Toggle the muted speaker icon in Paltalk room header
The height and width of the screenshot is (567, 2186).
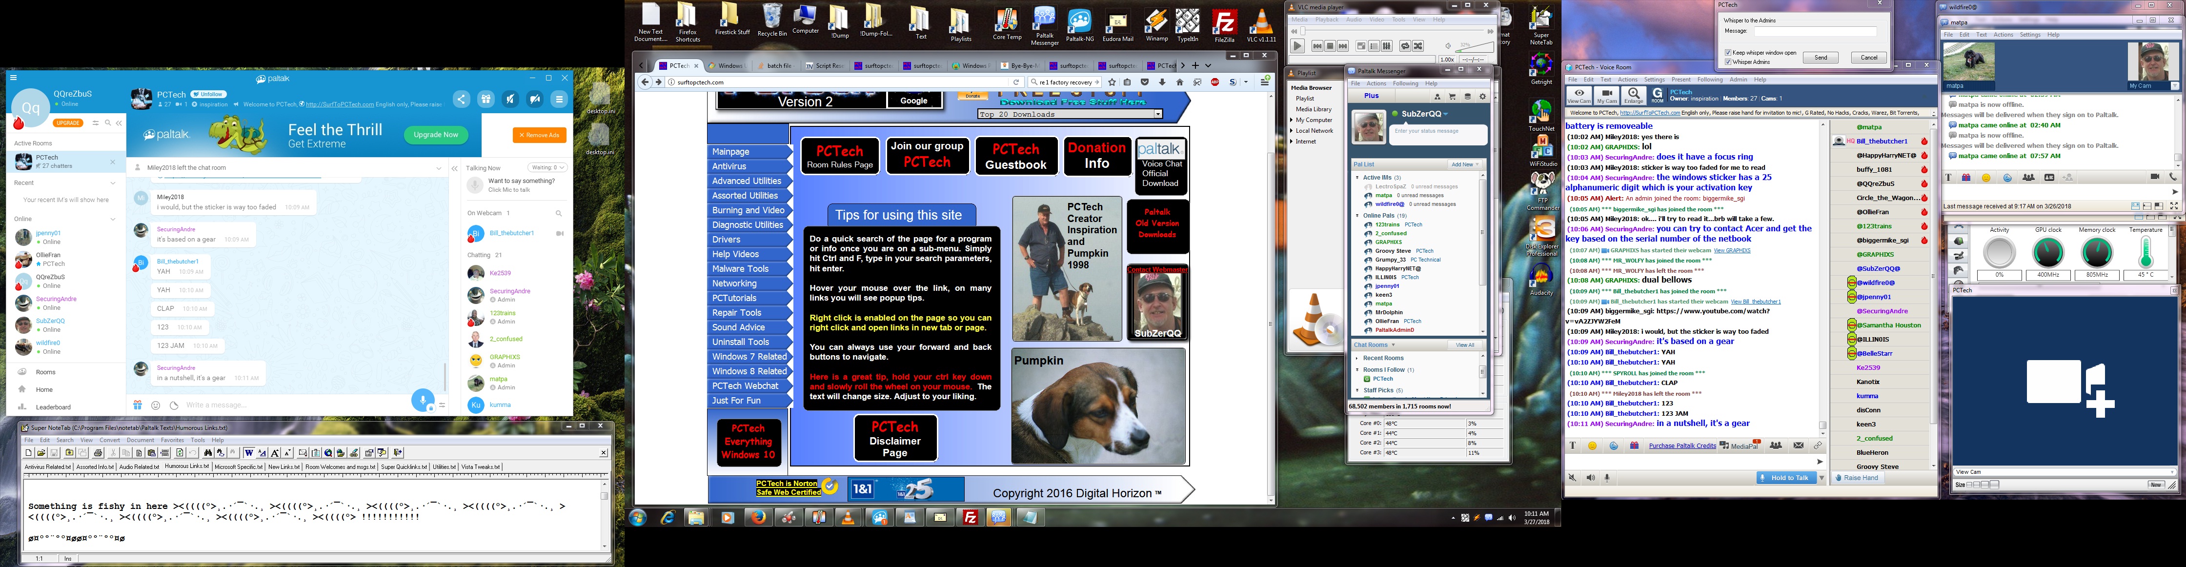(x=510, y=100)
